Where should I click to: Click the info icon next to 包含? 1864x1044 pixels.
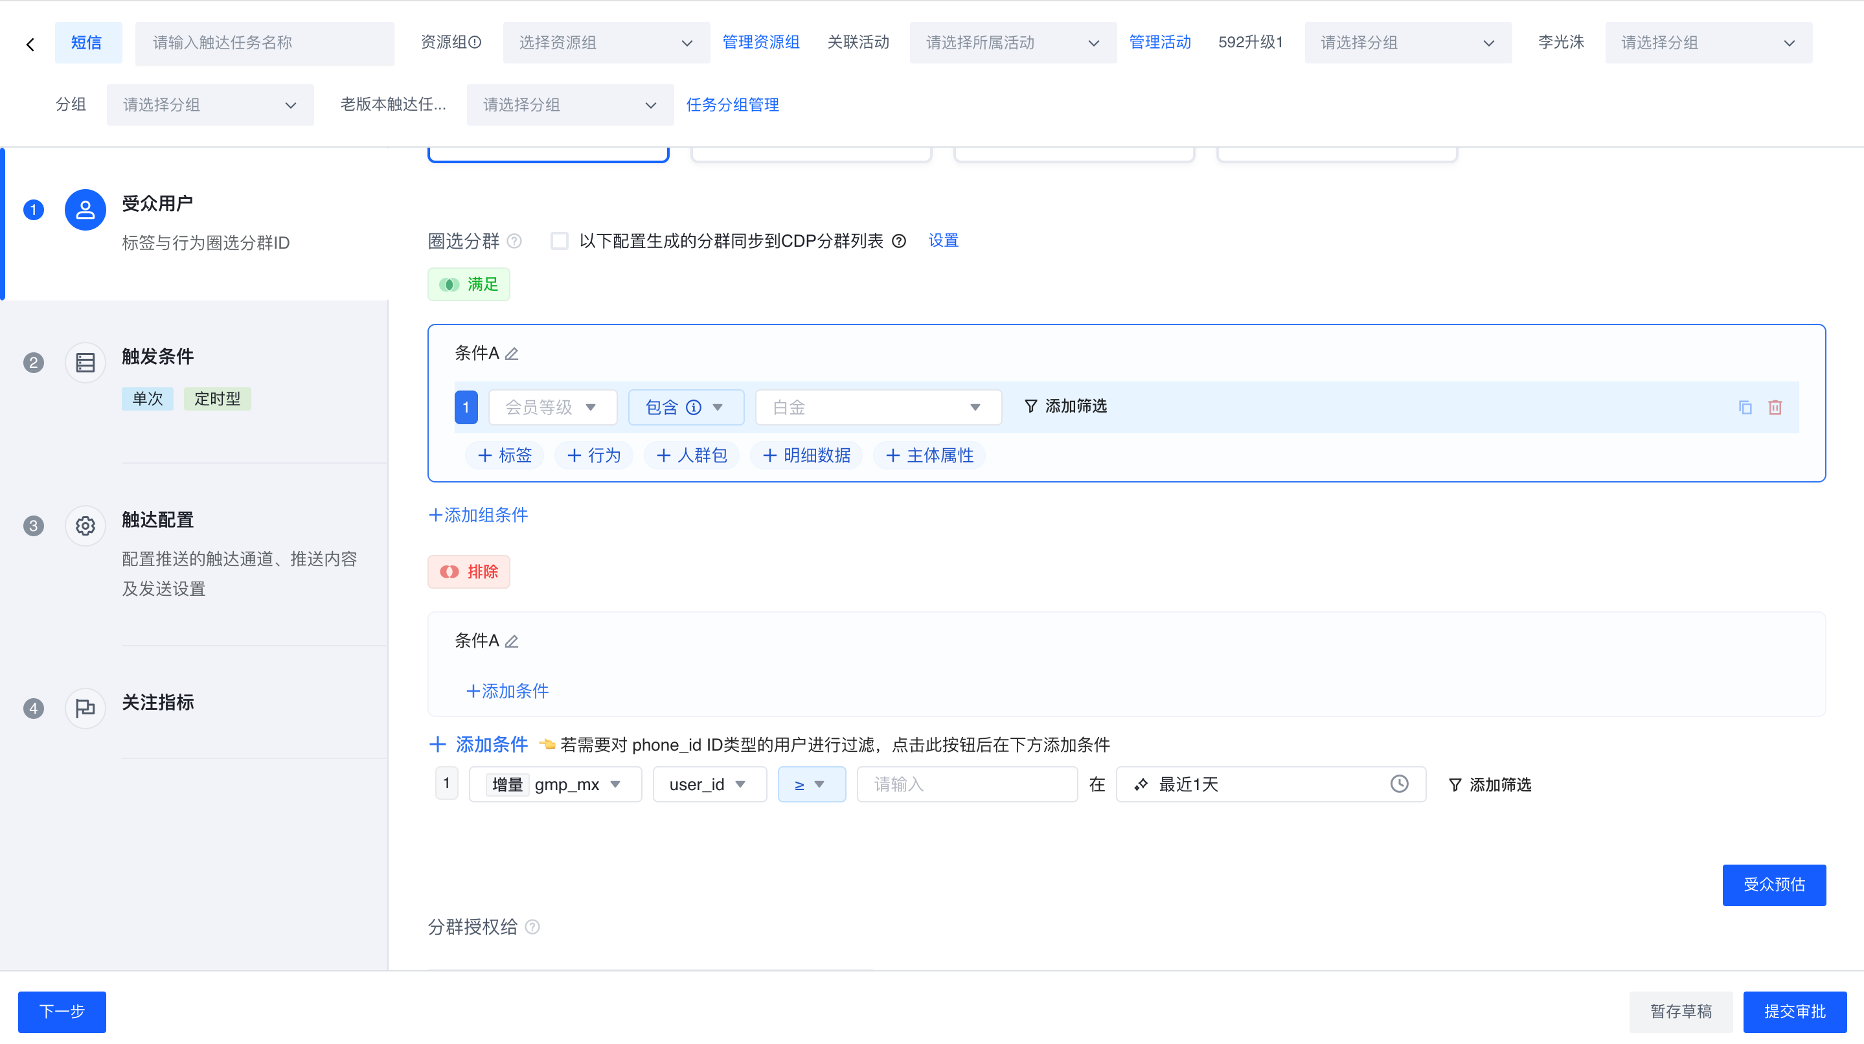coord(694,407)
